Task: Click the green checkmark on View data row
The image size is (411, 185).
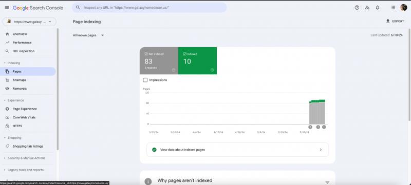Action: coord(154,150)
